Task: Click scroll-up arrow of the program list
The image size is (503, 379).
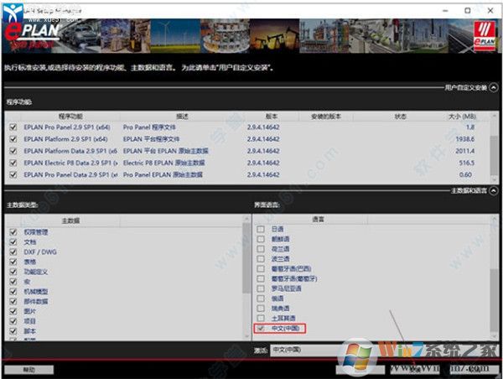Action: click(x=495, y=116)
